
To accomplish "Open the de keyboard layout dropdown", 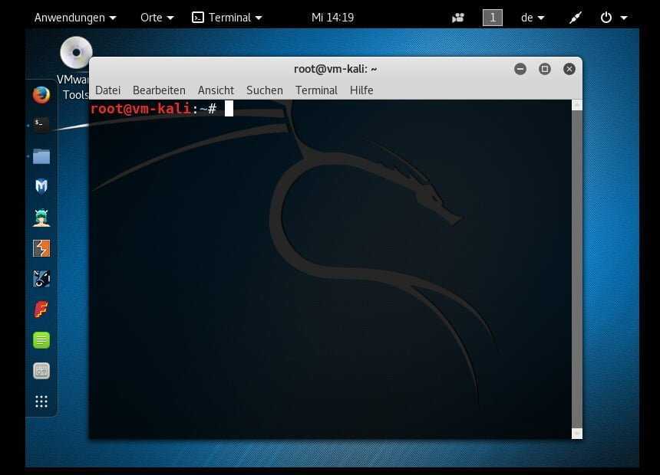I will [533, 18].
